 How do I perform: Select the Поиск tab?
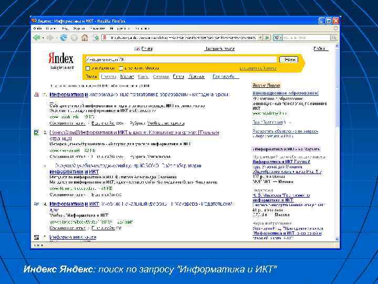(91, 77)
